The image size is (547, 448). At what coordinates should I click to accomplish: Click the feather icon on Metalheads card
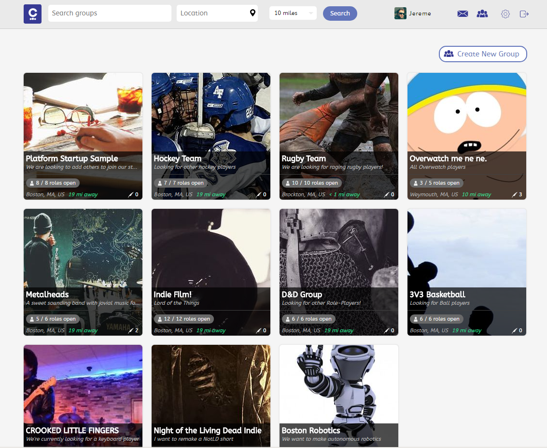pyautogui.click(x=130, y=330)
